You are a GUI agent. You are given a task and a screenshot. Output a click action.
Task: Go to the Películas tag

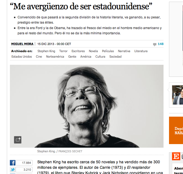coord(108,51)
